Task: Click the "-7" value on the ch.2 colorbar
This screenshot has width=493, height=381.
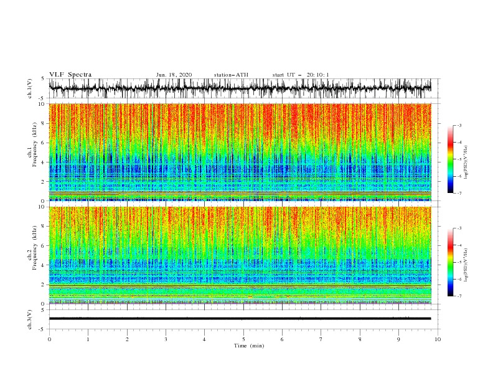Action: [459, 296]
